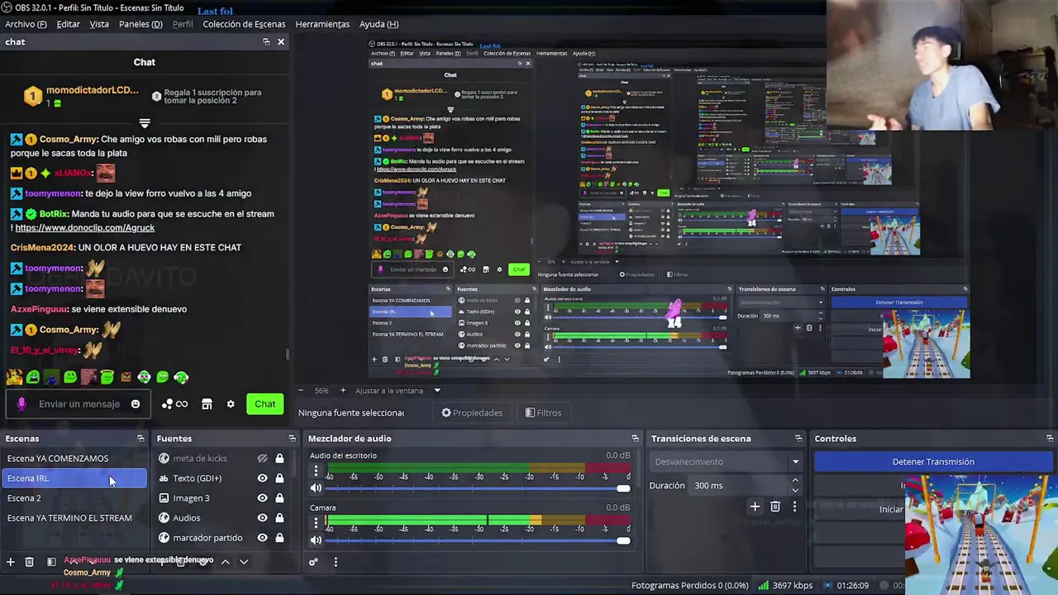This screenshot has height=595, width=1058.
Task: Open advanced audio properties gear icon in the mixer
Action: pyautogui.click(x=313, y=562)
